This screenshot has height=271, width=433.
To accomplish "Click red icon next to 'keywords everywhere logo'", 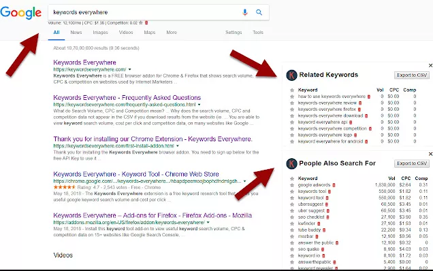I will [355, 135].
